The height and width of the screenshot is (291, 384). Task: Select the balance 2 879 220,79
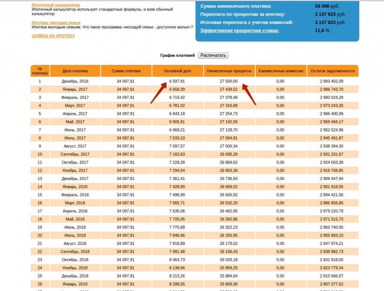coord(331,211)
